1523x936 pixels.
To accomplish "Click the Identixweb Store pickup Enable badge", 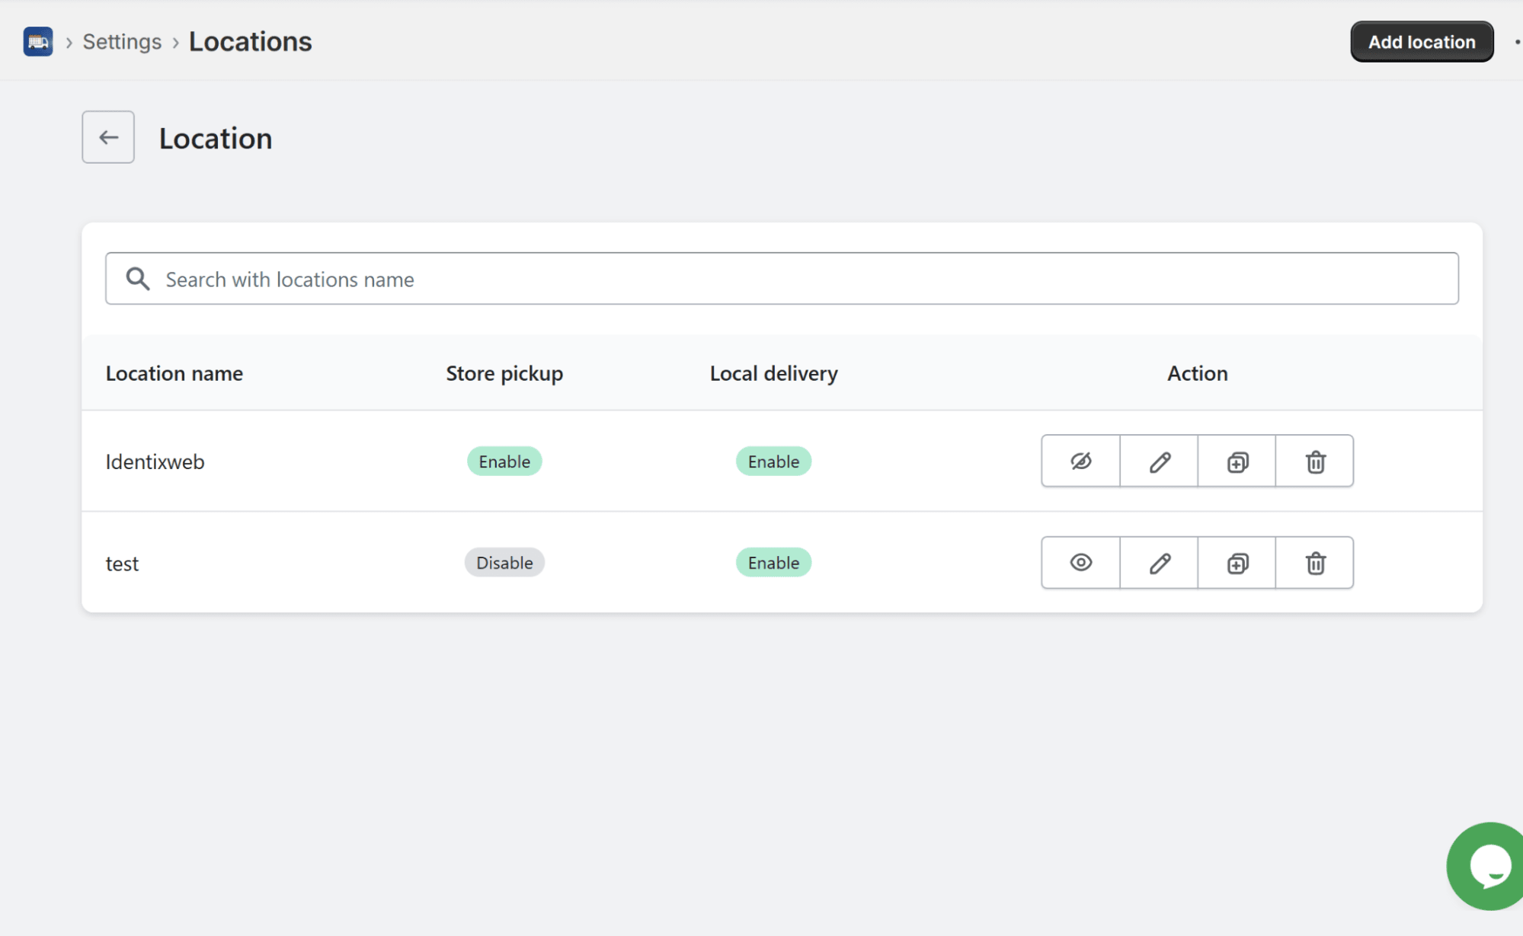I will pyautogui.click(x=504, y=462).
